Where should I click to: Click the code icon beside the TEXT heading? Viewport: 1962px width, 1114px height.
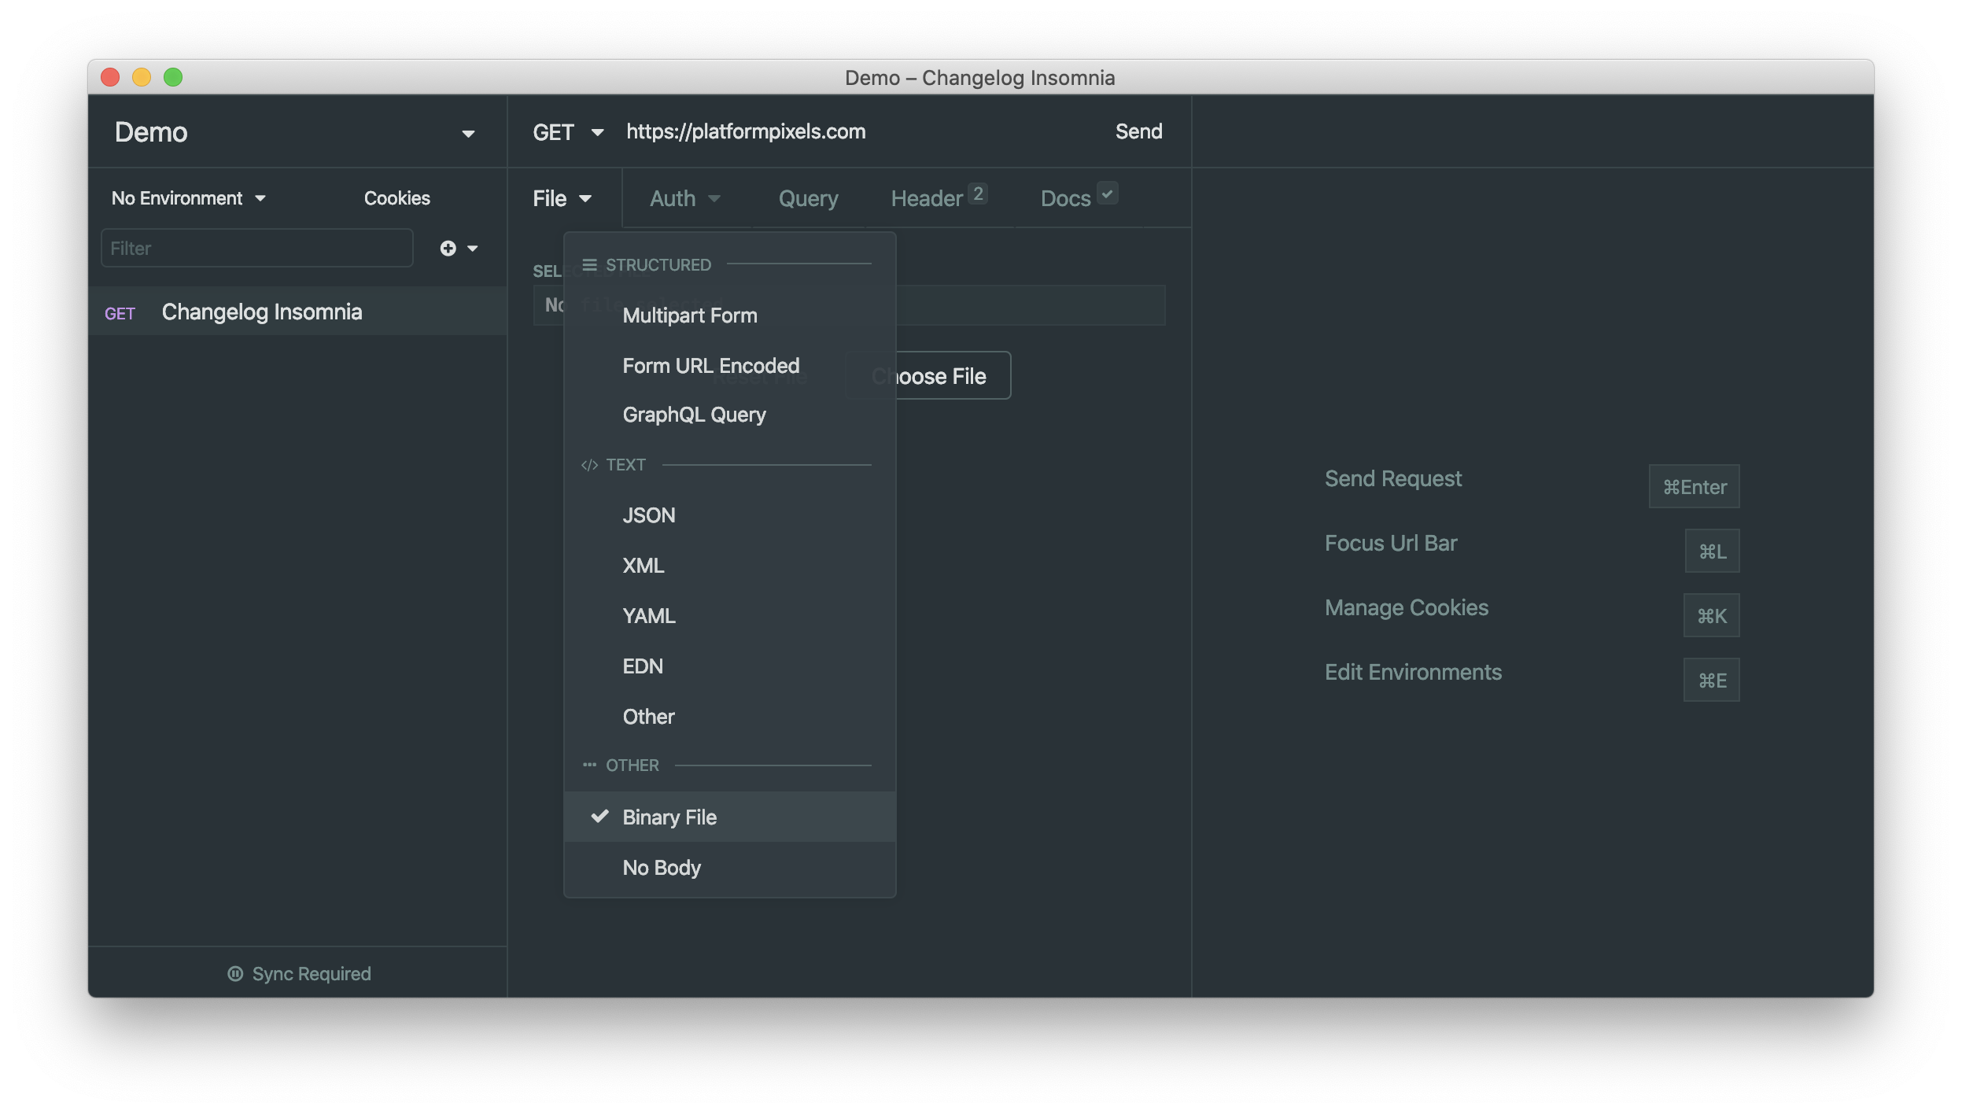(x=588, y=465)
